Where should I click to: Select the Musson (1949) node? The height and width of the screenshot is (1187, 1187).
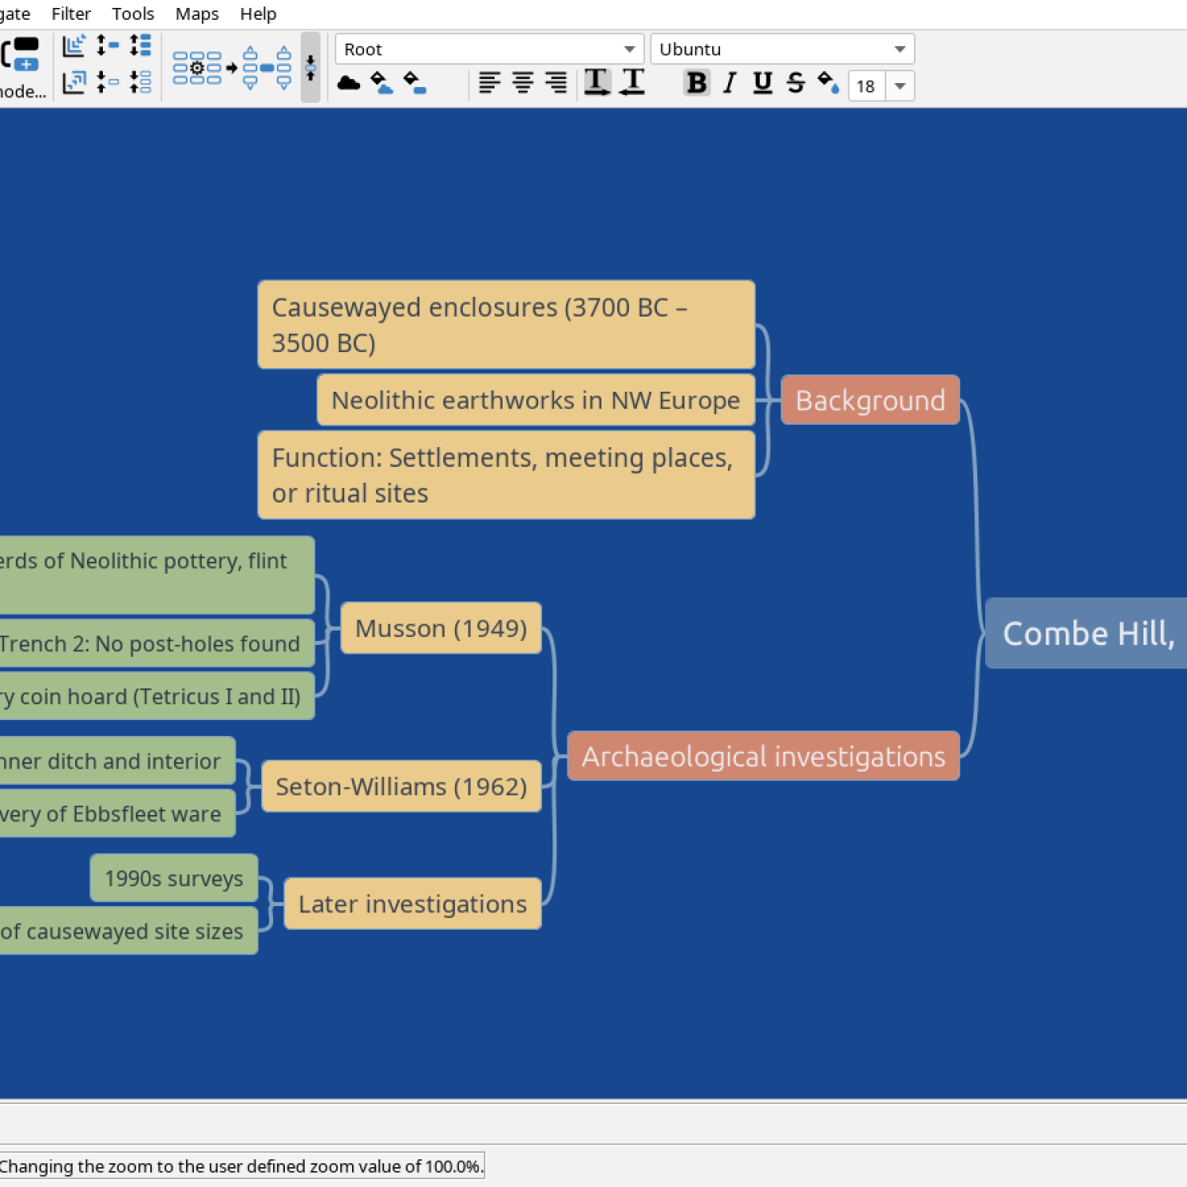441,628
